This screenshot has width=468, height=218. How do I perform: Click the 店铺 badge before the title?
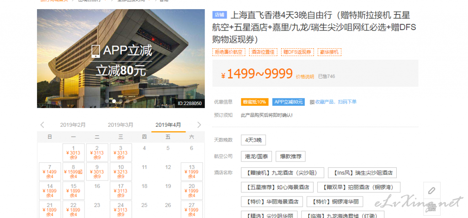pos(220,15)
